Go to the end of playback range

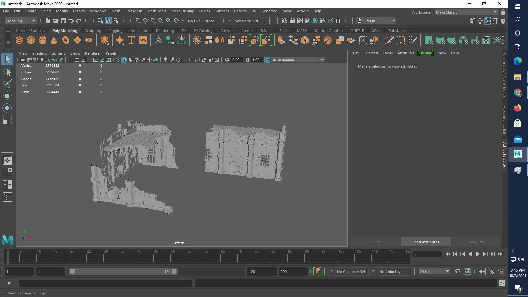(501, 254)
